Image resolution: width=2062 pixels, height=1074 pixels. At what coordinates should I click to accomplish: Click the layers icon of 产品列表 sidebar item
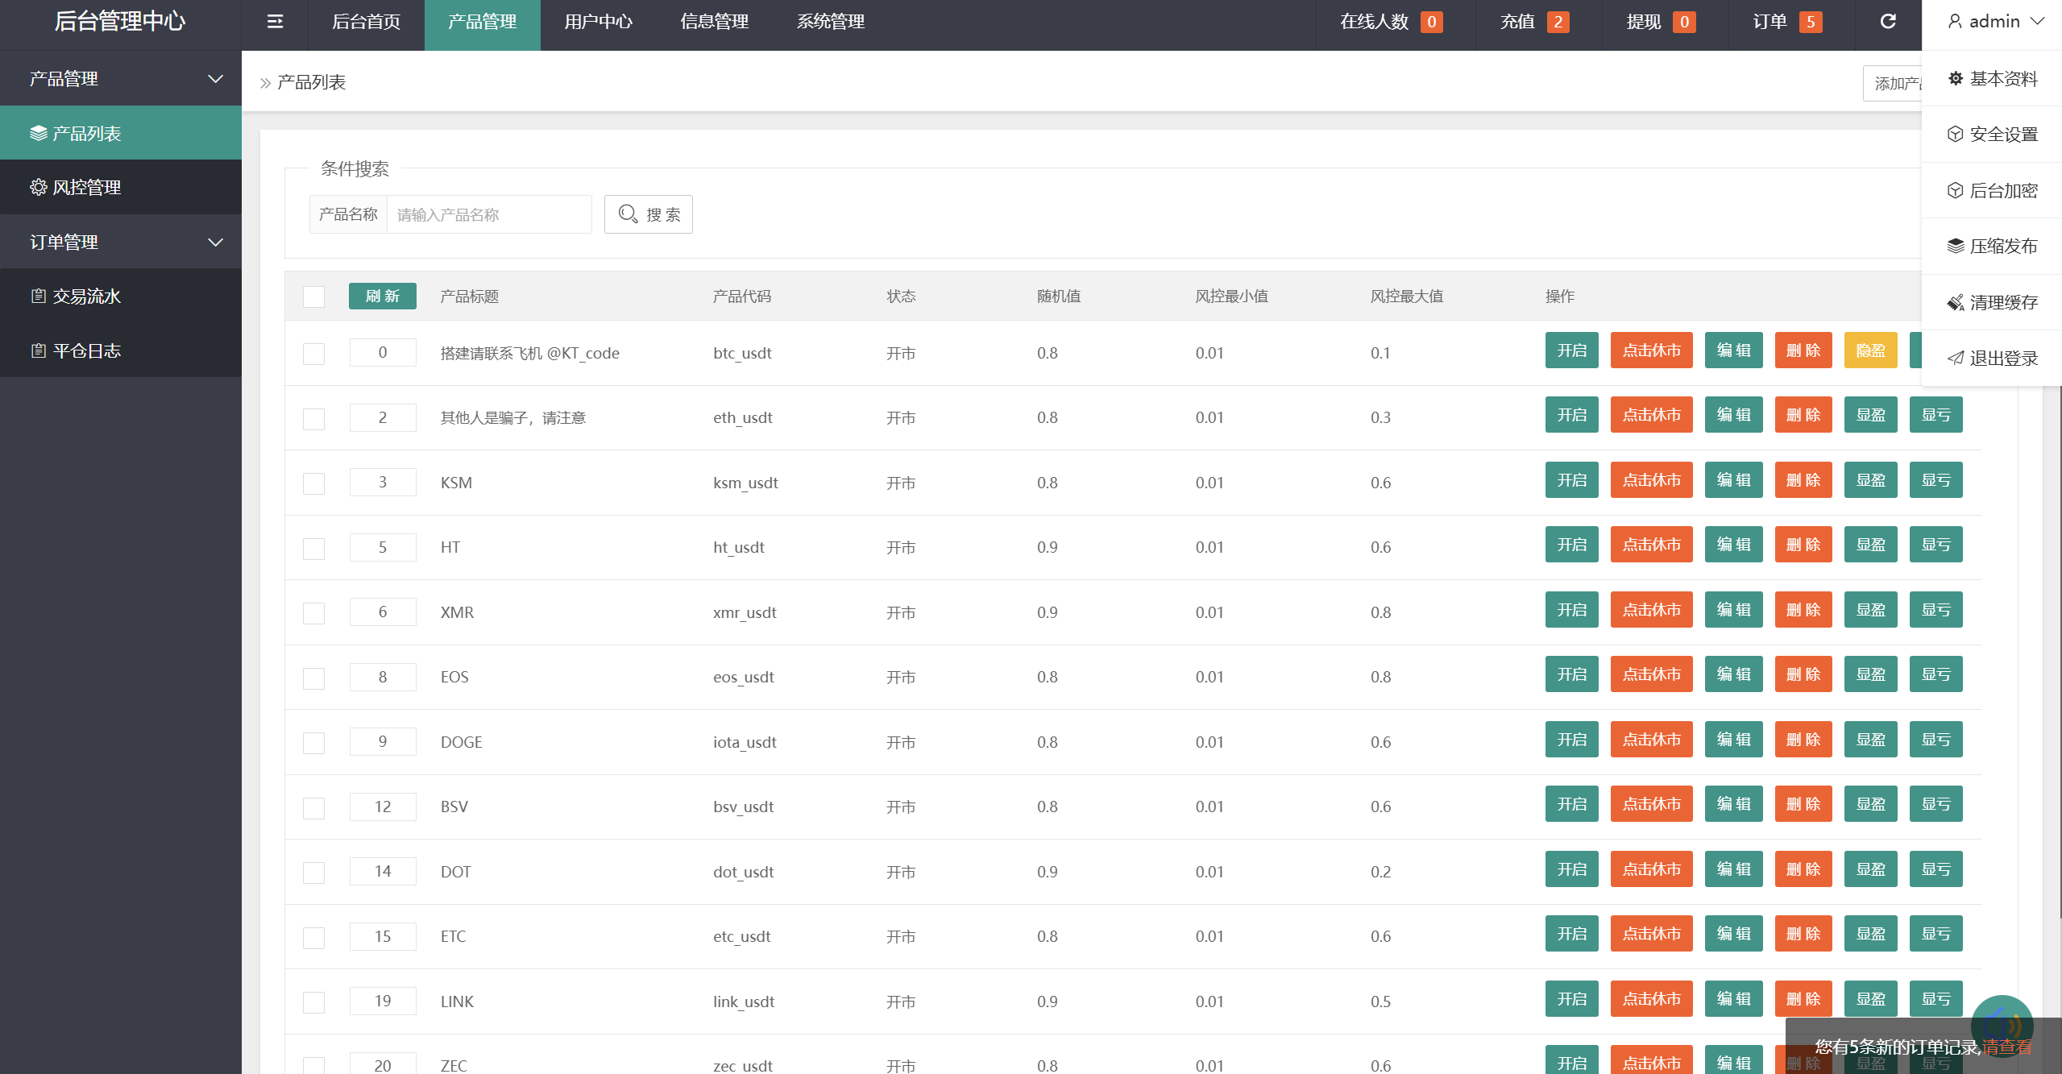[x=39, y=133]
